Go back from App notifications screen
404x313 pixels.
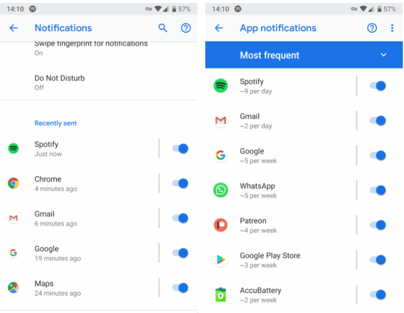pyautogui.click(x=219, y=28)
